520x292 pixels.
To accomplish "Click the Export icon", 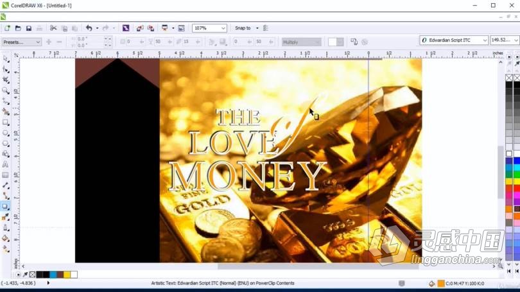I will click(x=151, y=28).
